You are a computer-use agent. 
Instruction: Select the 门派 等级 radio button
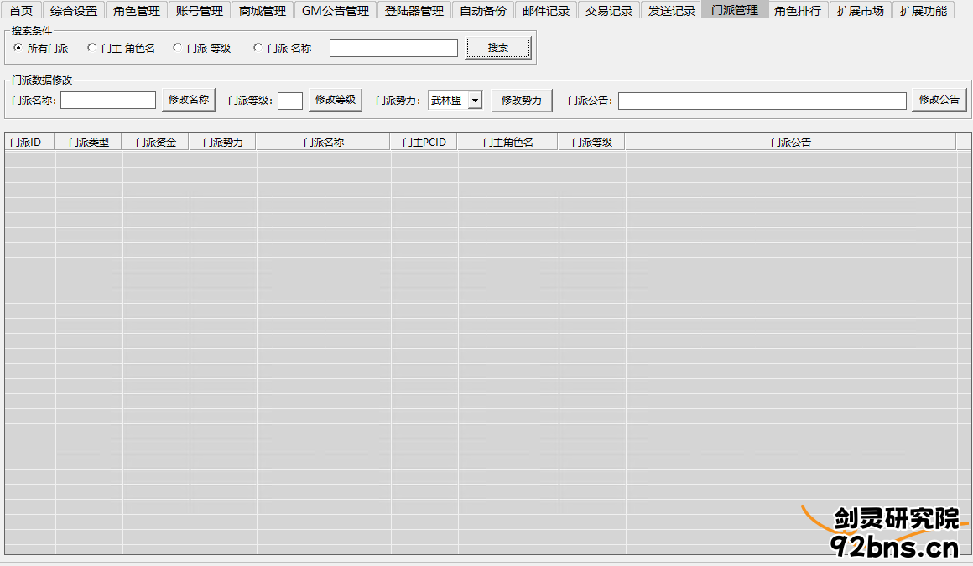[201, 48]
